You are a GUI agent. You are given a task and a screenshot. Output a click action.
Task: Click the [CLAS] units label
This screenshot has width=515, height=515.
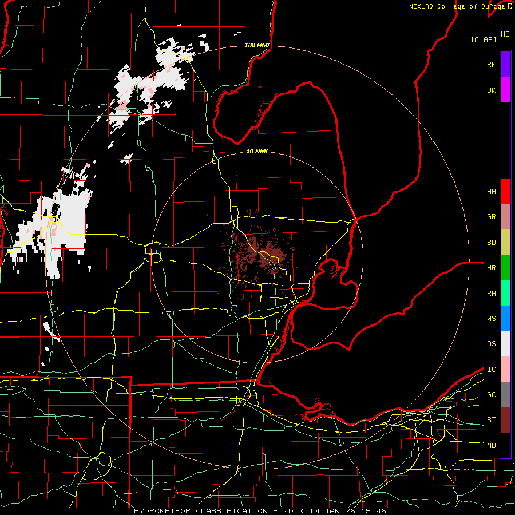(484, 39)
